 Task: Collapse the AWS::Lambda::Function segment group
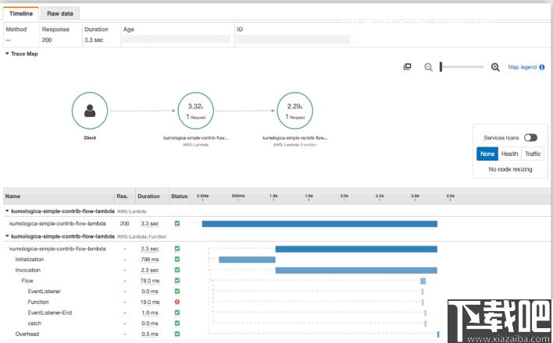point(7,236)
